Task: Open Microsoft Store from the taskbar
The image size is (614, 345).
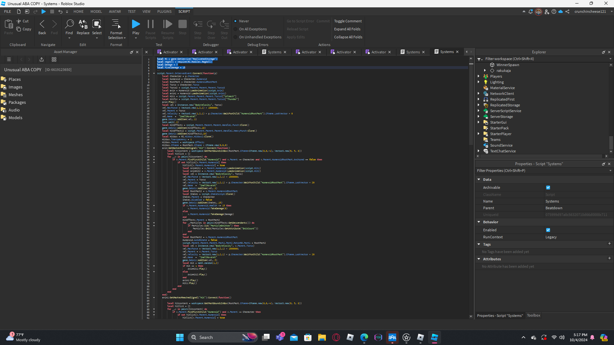Action: (x=308, y=337)
